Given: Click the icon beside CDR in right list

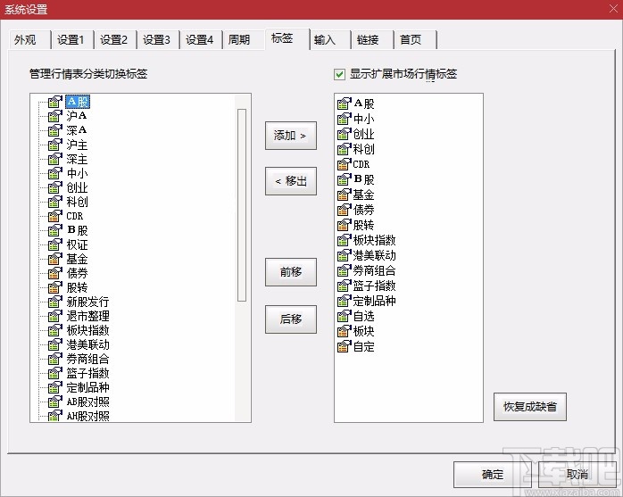Looking at the screenshot, I should (345, 164).
